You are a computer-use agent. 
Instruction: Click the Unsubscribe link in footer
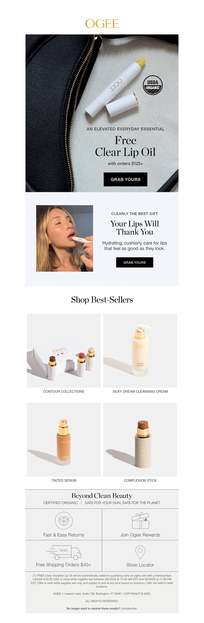[x=129, y=608]
